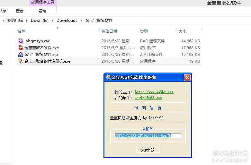Image resolution: width=251 pixels, height=165 pixels.
Task: Sort files by 名称 column header
Action: (22, 31)
